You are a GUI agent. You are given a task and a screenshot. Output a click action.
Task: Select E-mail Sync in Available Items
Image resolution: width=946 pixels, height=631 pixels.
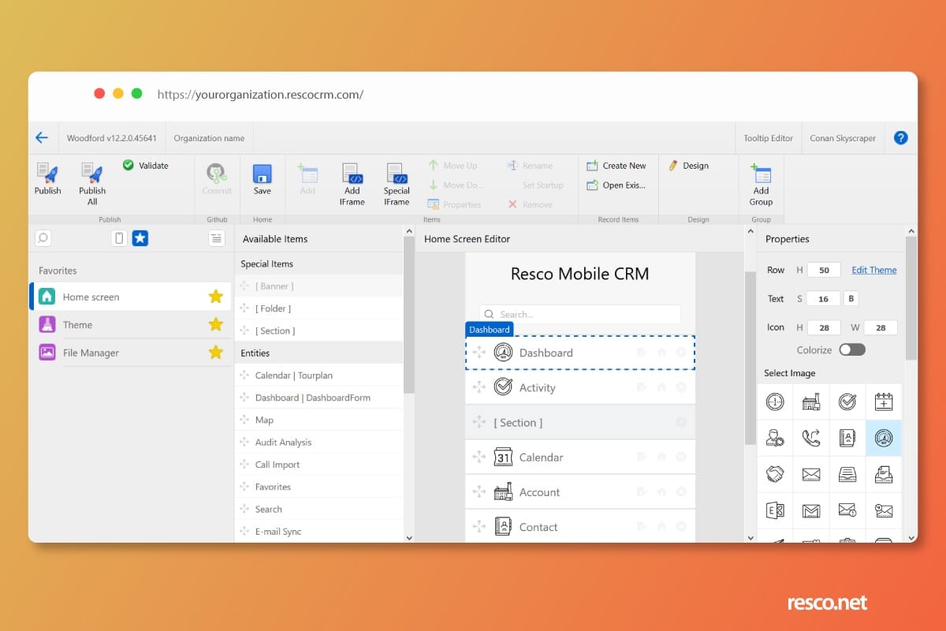[x=319, y=532]
